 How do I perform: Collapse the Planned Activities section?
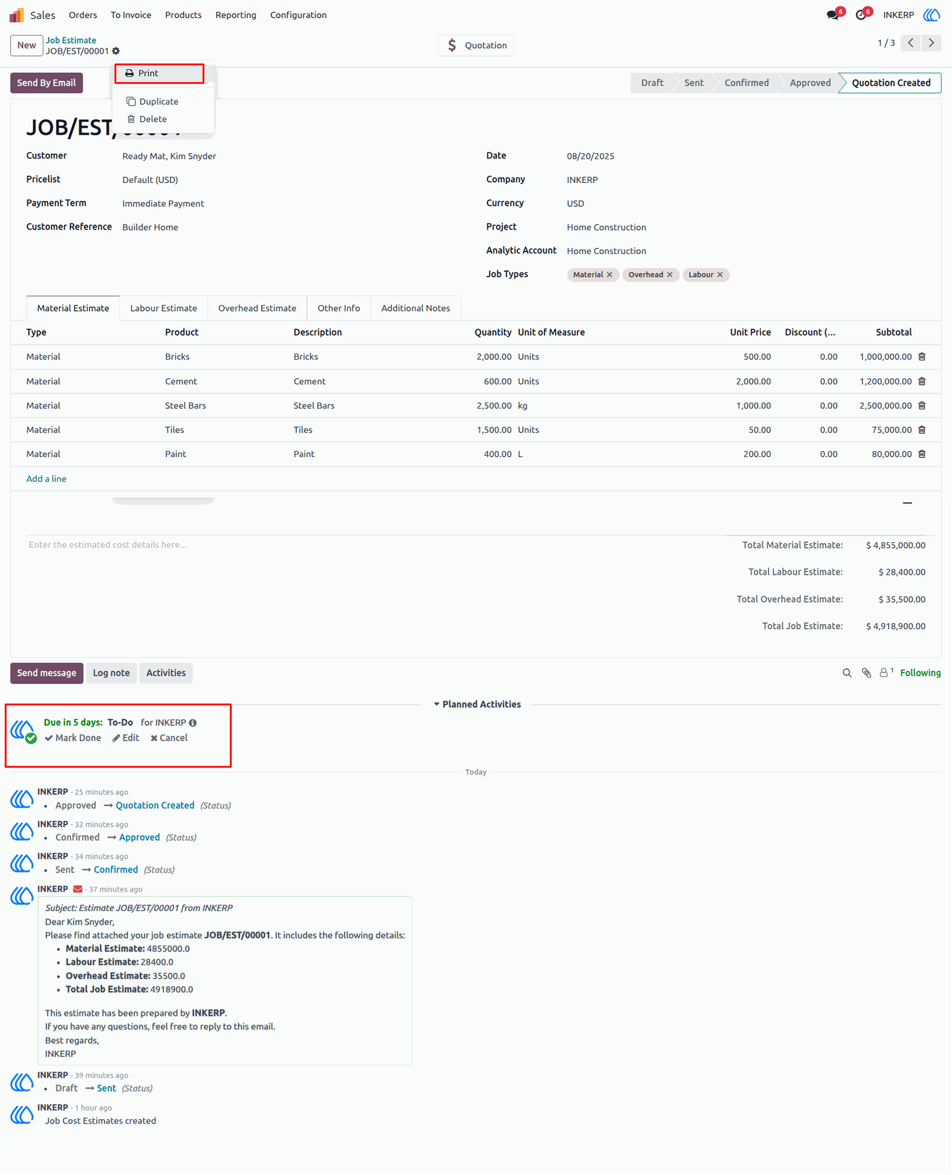point(477,704)
